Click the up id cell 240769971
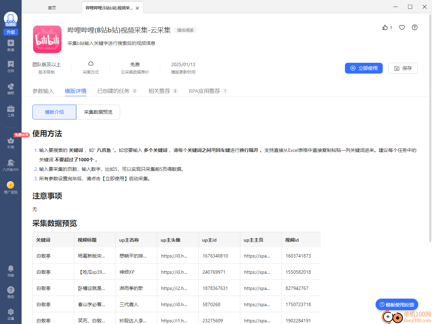432x324 pixels. (x=219, y=272)
